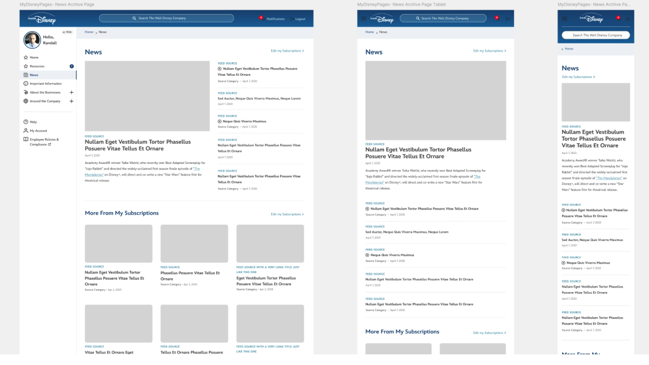The width and height of the screenshot is (649, 365).
Task: Select Resources in the sidebar menu
Action: (37, 66)
